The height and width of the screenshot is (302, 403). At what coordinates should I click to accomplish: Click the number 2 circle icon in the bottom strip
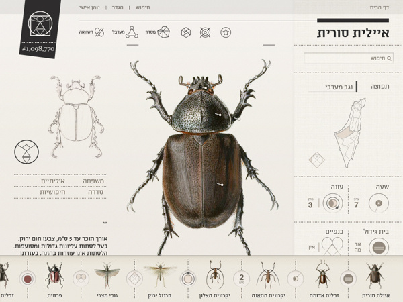[x=242, y=279]
